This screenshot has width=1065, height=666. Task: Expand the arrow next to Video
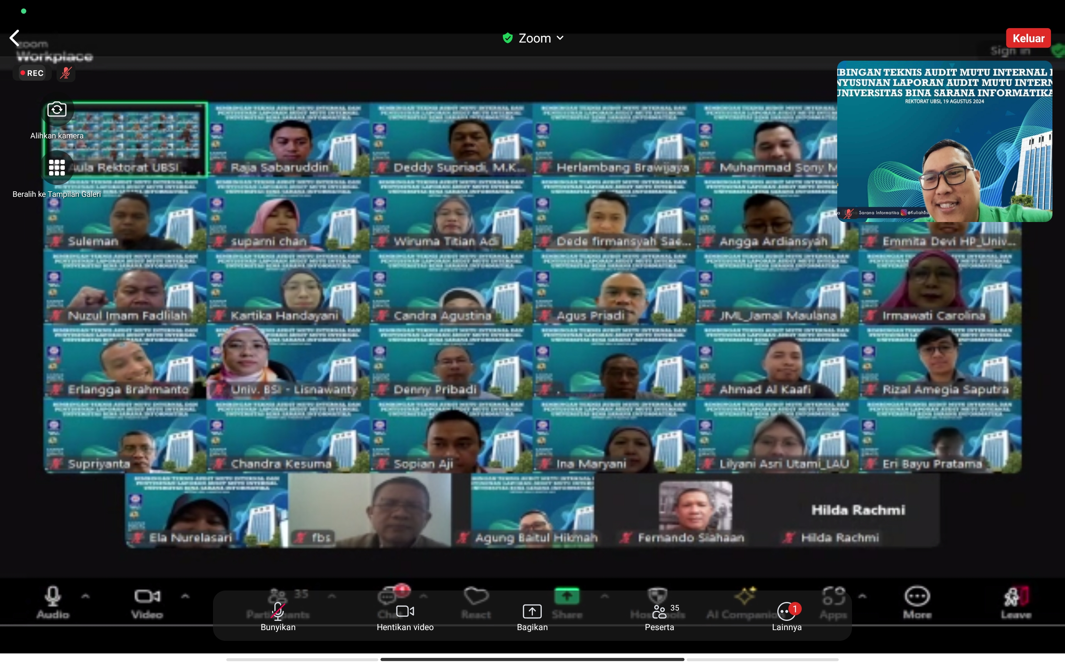185,596
